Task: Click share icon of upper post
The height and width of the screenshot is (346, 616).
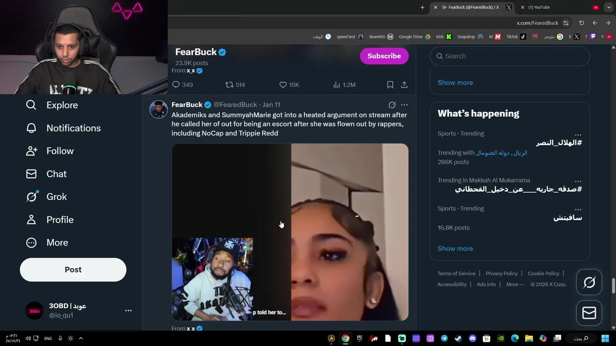Action: [x=404, y=85]
